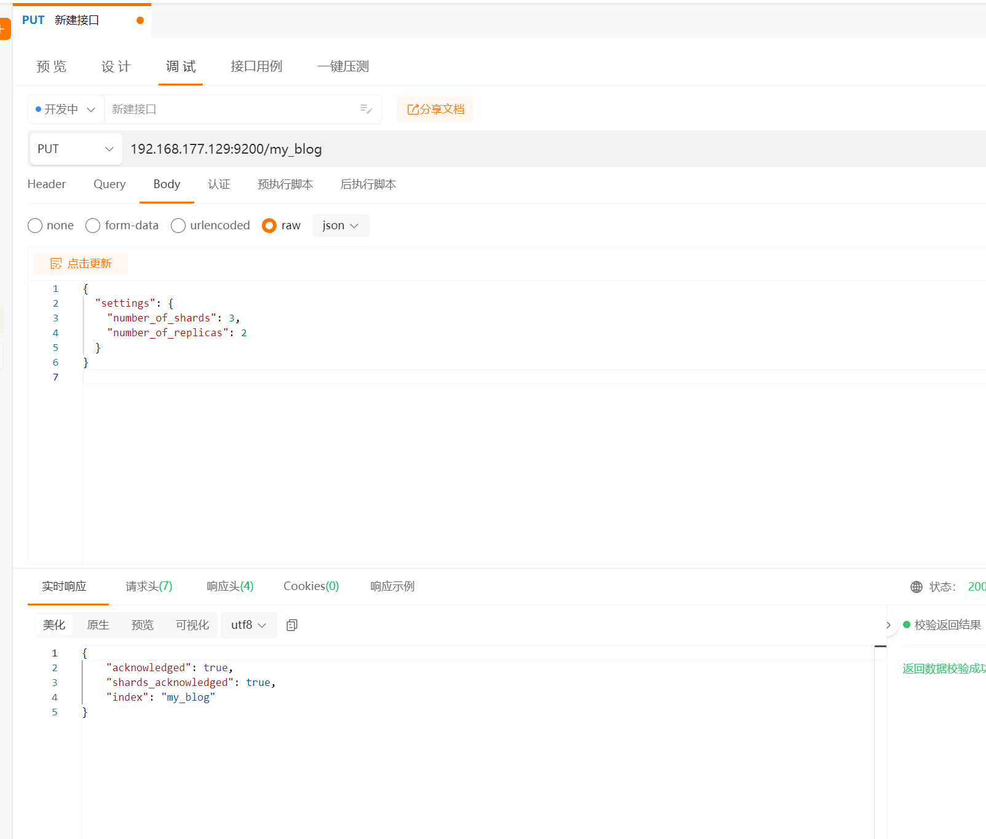The height and width of the screenshot is (839, 986).
Task: Click the unsaved orange dot on the tab
Action: tap(140, 20)
